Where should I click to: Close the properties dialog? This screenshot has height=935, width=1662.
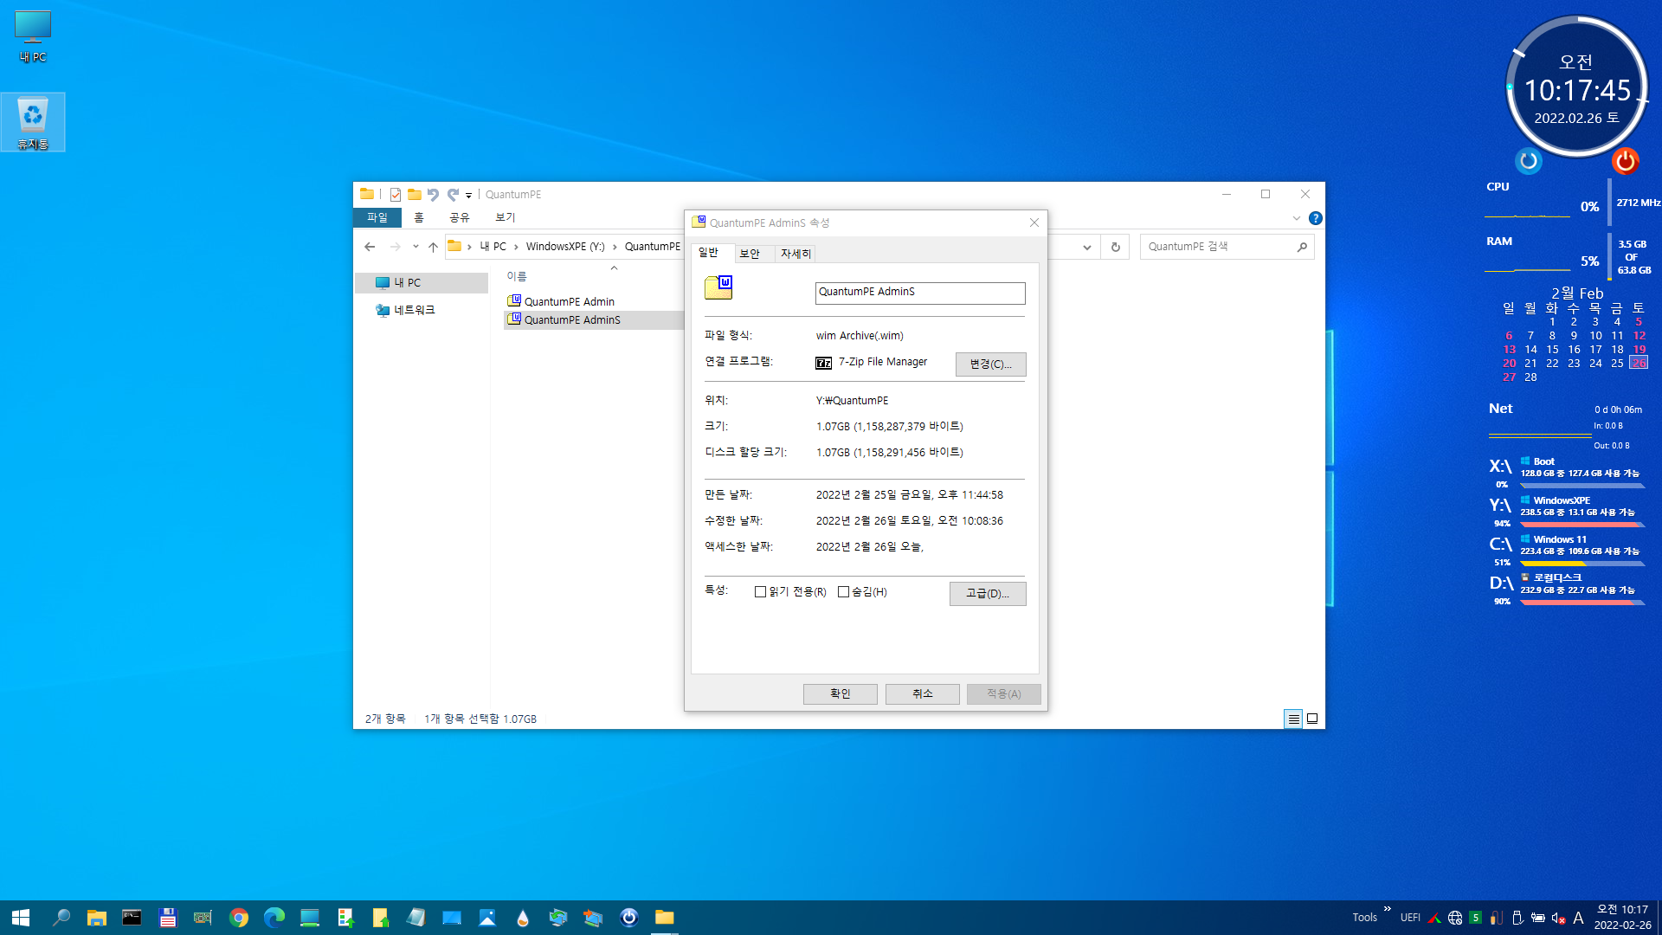[1034, 222]
